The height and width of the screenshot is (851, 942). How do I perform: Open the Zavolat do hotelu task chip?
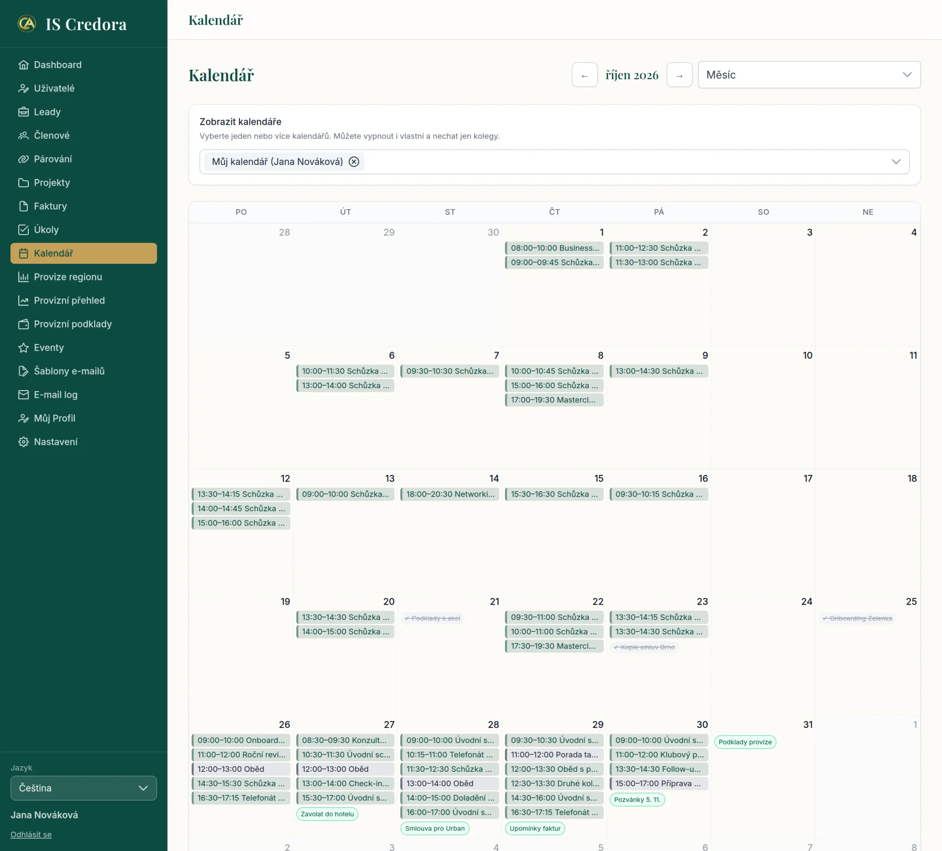tap(327, 814)
